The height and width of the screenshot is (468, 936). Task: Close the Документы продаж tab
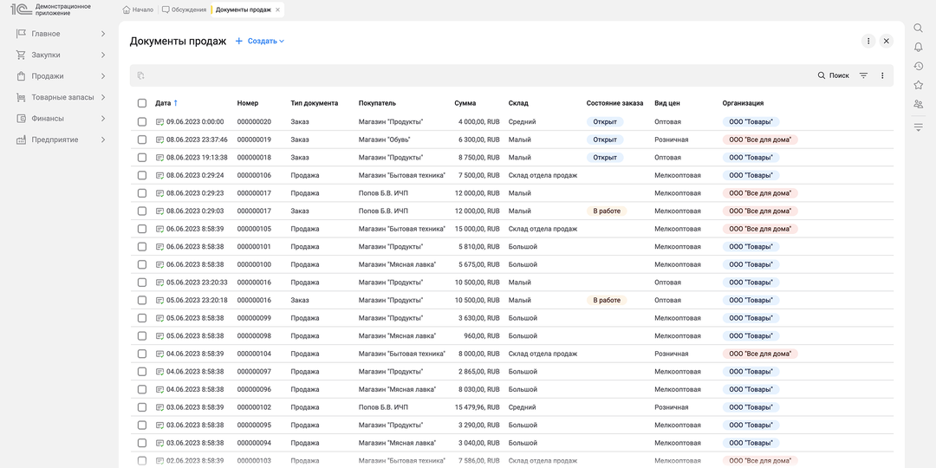coord(277,10)
